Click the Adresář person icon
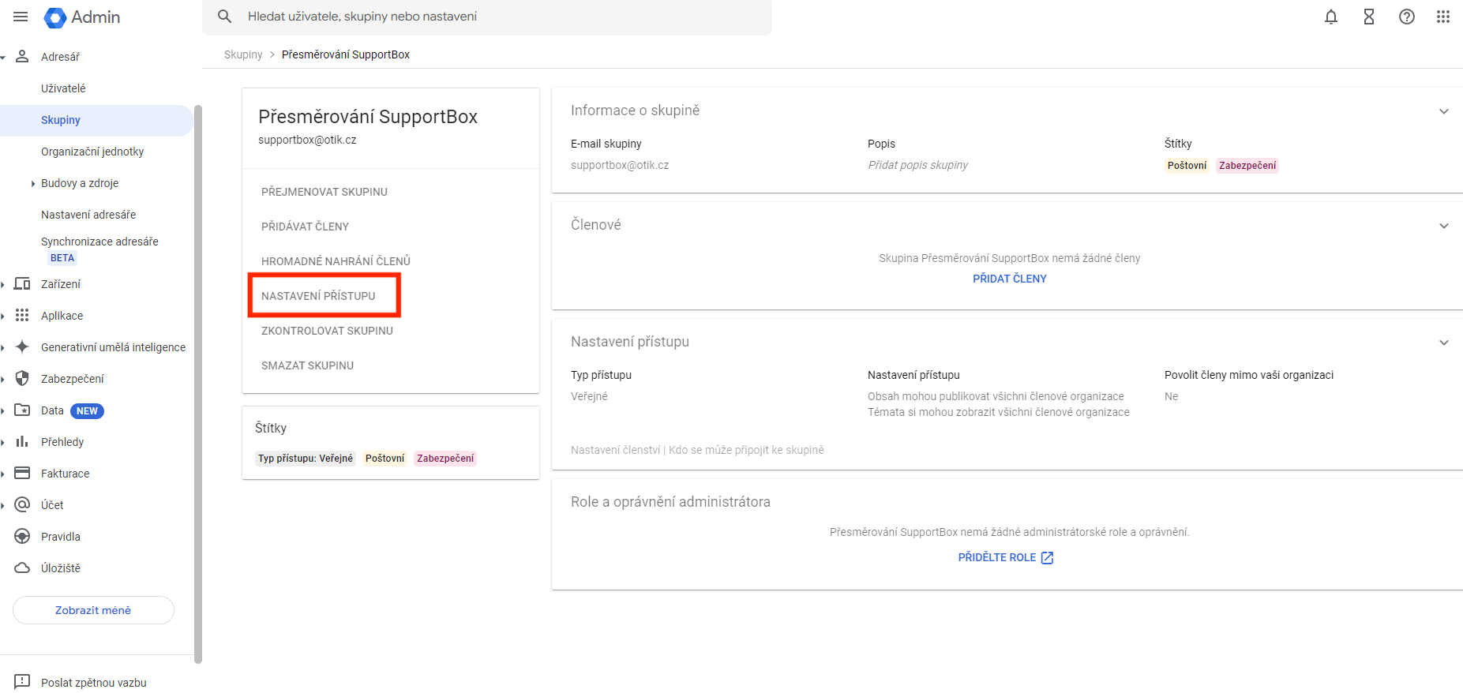Screen dimensions: 1463x693 22,56
